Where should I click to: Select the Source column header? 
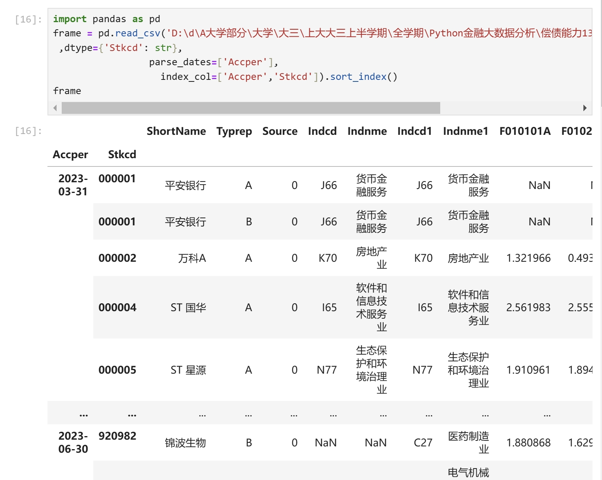click(280, 131)
